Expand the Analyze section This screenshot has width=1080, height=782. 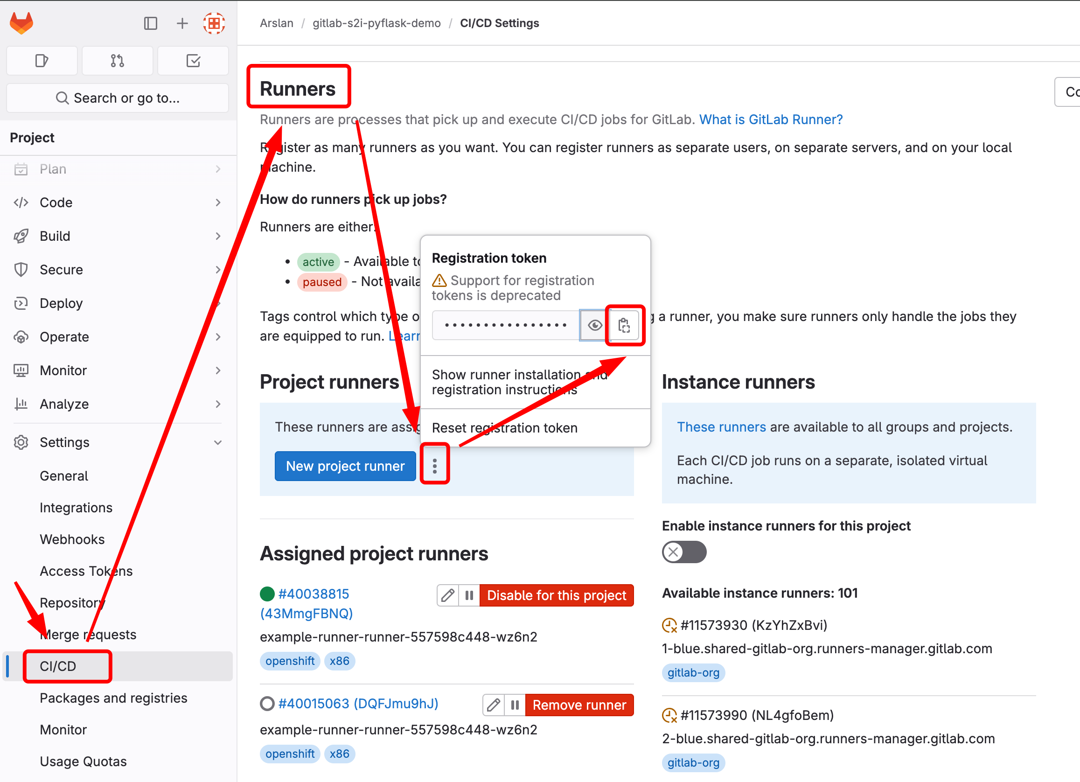pos(118,404)
